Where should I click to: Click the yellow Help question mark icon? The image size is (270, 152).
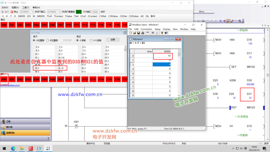pos(162,33)
